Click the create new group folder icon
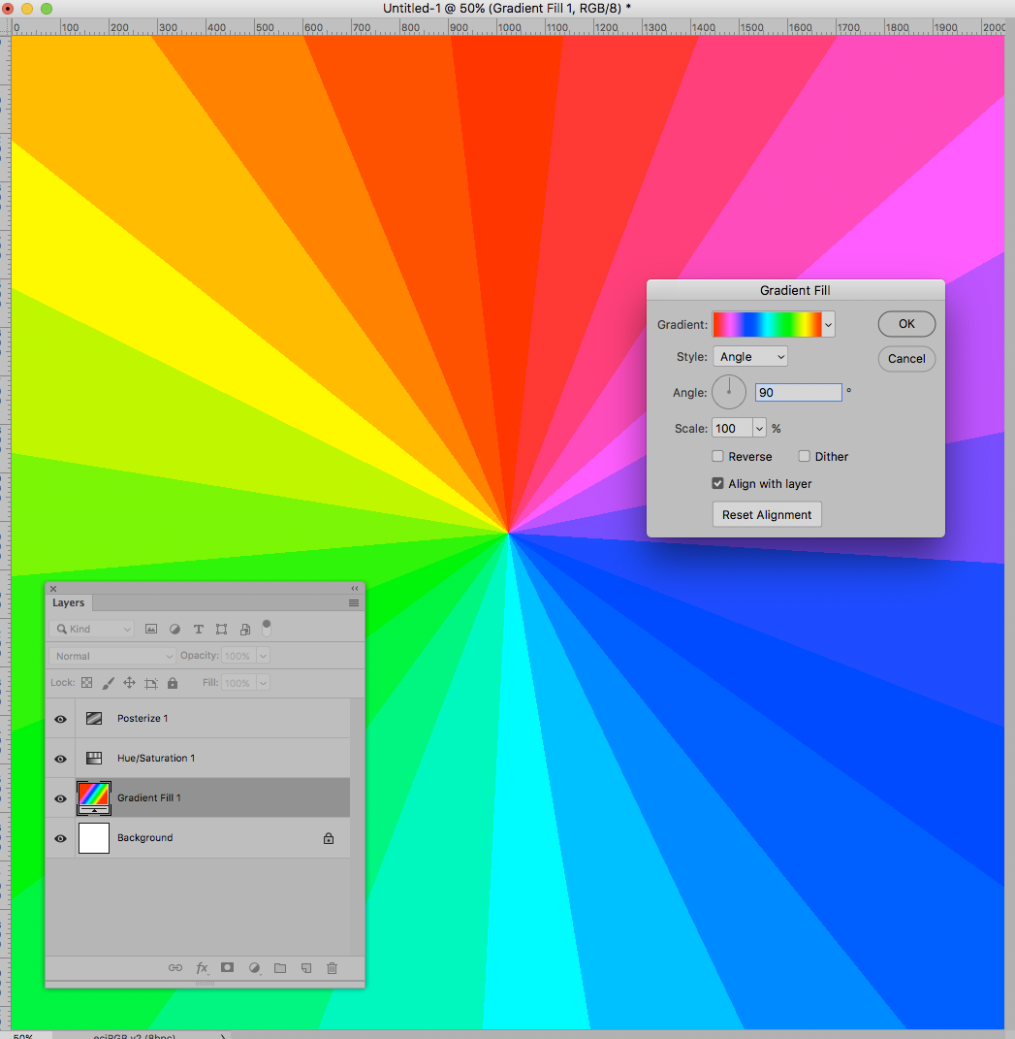 tap(280, 968)
